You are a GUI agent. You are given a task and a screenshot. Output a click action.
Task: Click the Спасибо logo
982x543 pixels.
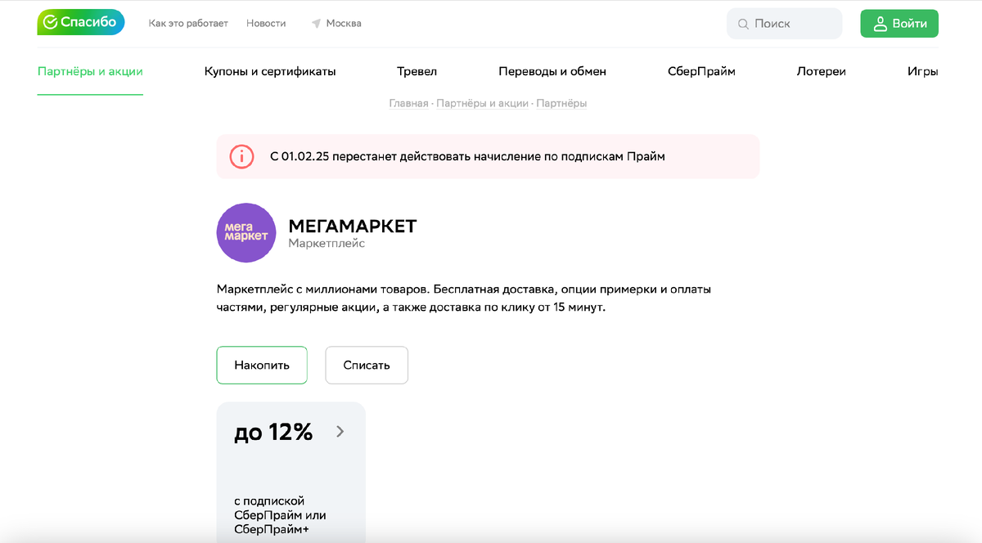[81, 23]
